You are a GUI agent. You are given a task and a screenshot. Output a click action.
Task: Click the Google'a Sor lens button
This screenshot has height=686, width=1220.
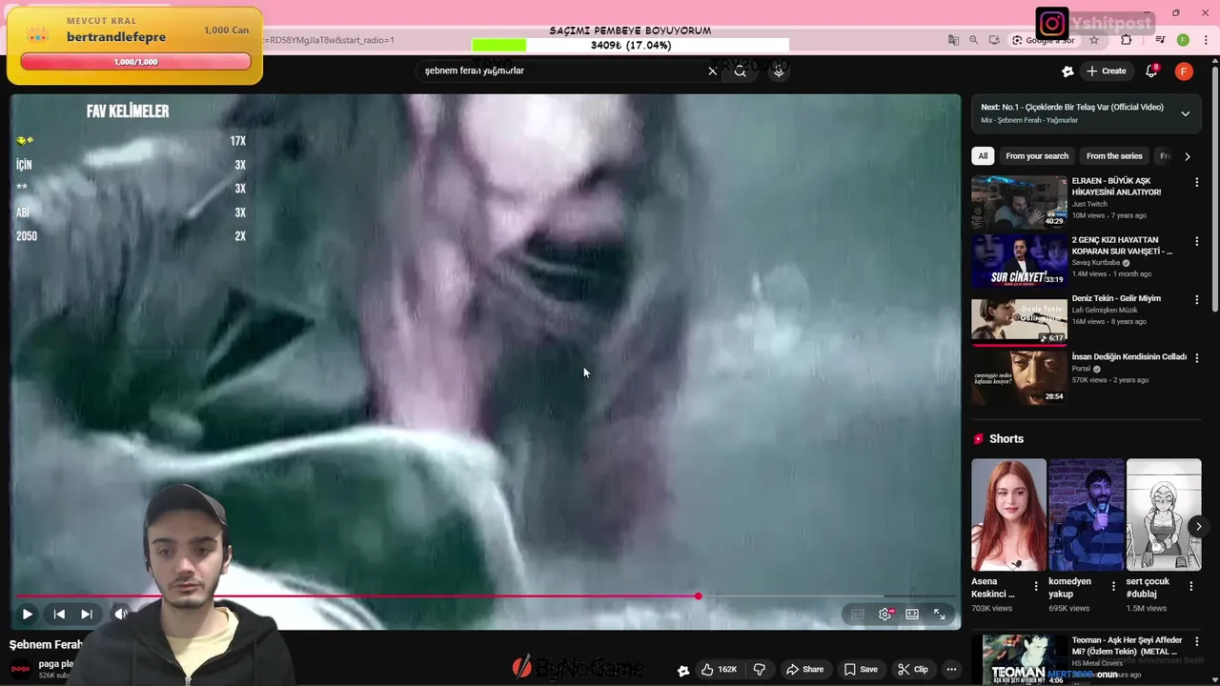pos(1043,40)
